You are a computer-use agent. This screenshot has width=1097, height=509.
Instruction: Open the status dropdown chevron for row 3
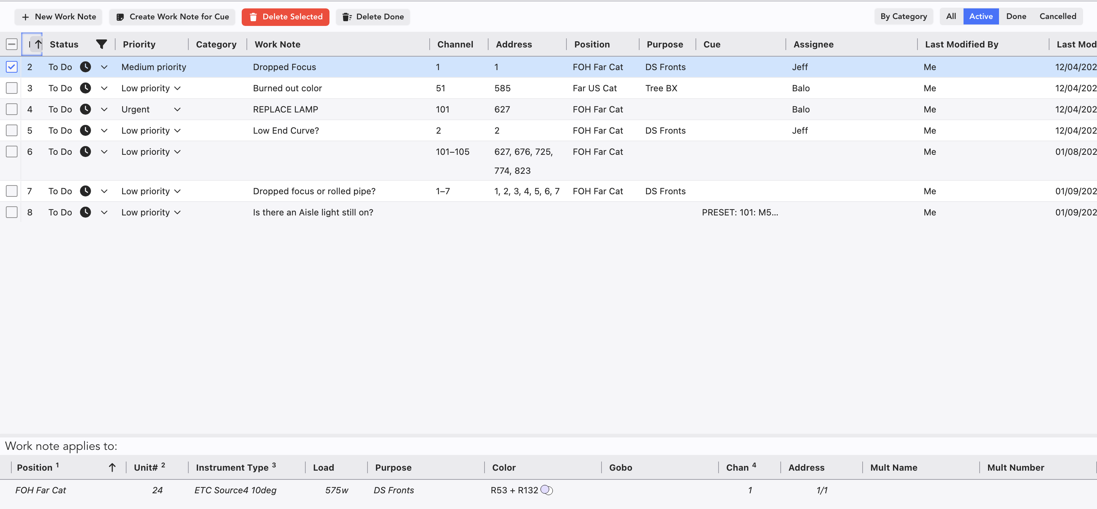click(x=104, y=88)
